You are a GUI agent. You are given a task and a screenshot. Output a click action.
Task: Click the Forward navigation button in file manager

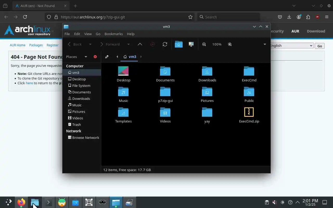pos(110,44)
